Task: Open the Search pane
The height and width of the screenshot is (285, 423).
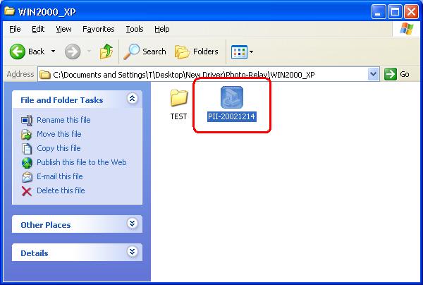Action: [145, 51]
